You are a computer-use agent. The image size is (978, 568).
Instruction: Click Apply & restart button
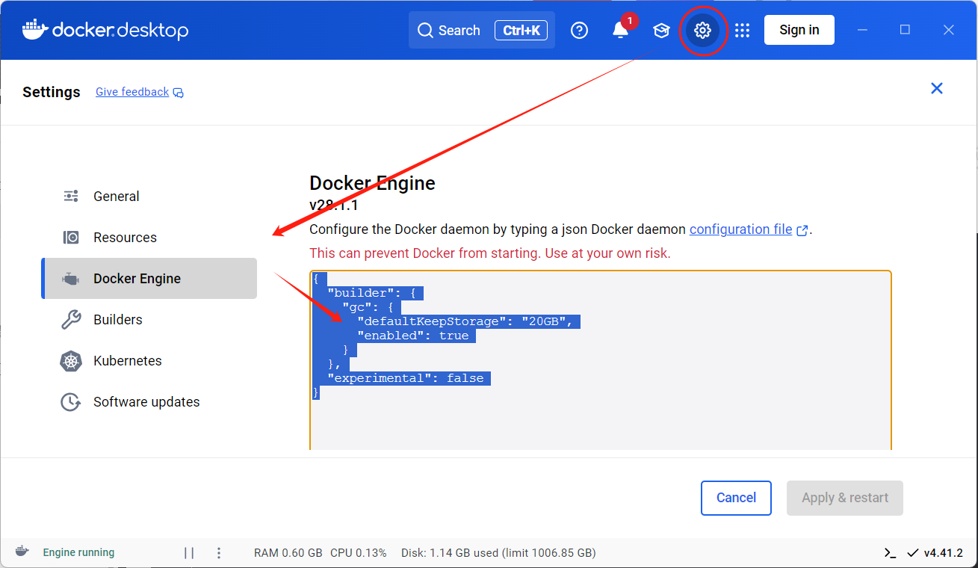[845, 498]
